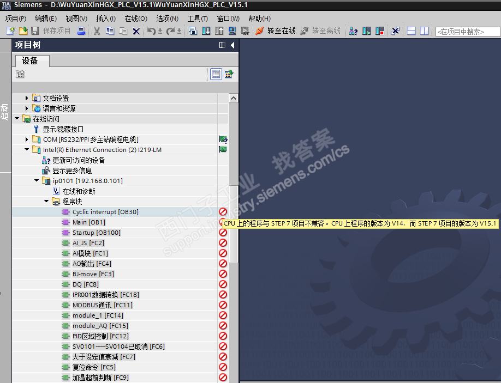Click the cross-reference X toolbar icon
The image size is (501, 383).
[396, 31]
